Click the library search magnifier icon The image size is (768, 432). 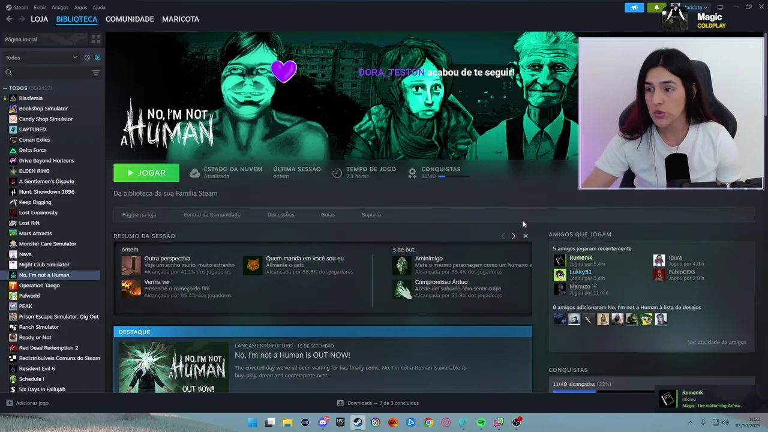click(8, 73)
